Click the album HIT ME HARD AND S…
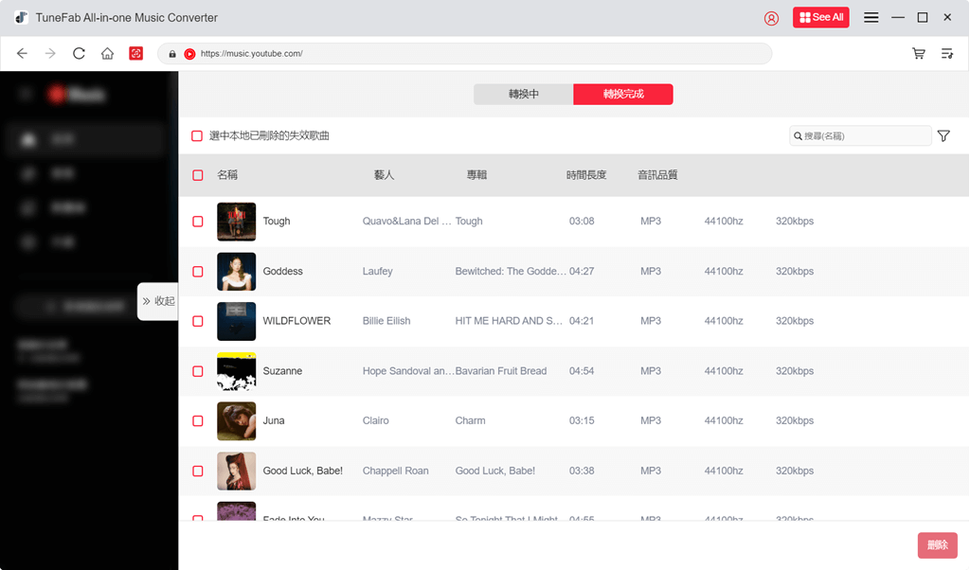970x570 pixels. pos(509,321)
